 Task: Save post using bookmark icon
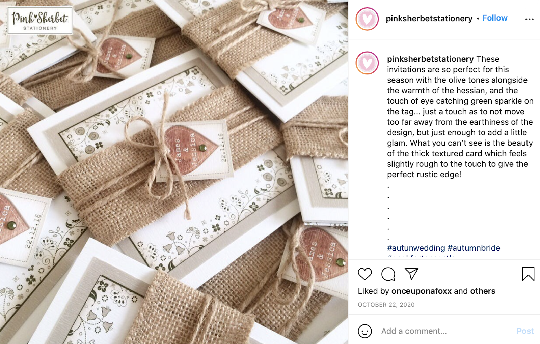coord(528,274)
